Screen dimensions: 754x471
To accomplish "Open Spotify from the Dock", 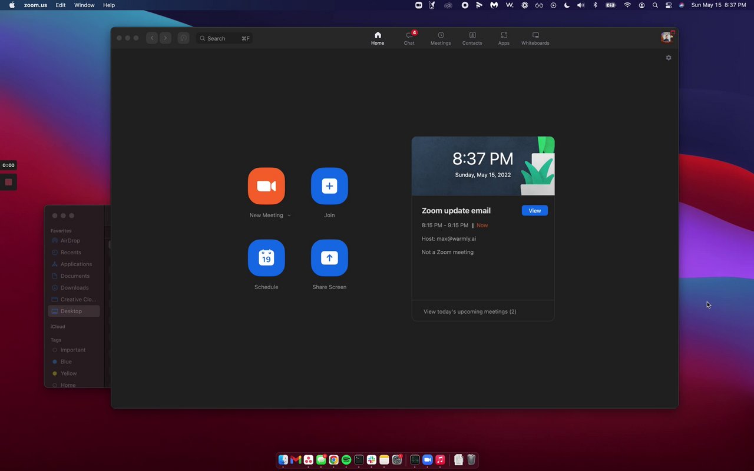I will click(346, 460).
